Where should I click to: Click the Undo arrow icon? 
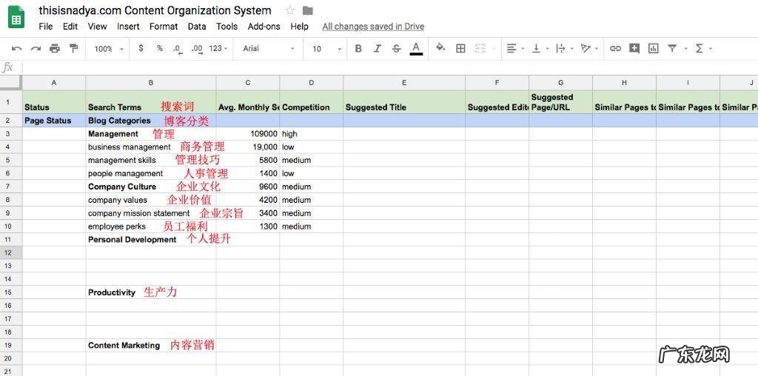click(x=16, y=48)
